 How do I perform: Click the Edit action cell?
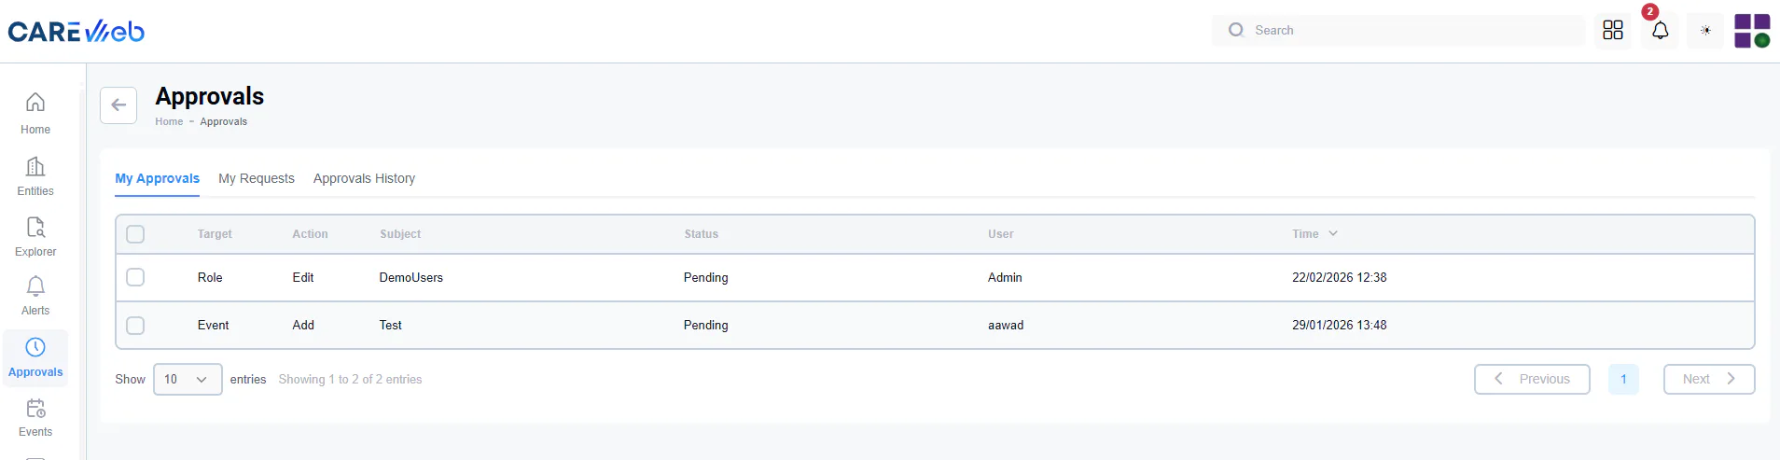click(303, 277)
